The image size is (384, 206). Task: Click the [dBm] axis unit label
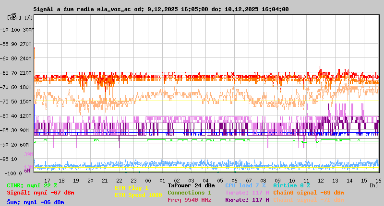click(x=14, y=18)
